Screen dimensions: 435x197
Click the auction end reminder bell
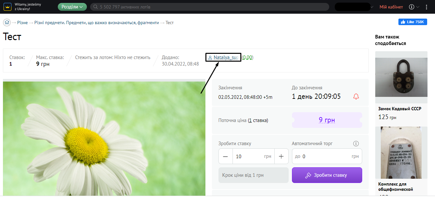click(x=356, y=97)
